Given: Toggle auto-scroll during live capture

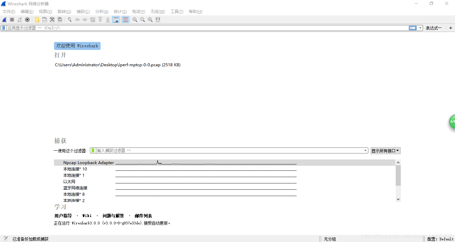Looking at the screenshot, I should coord(116,20).
